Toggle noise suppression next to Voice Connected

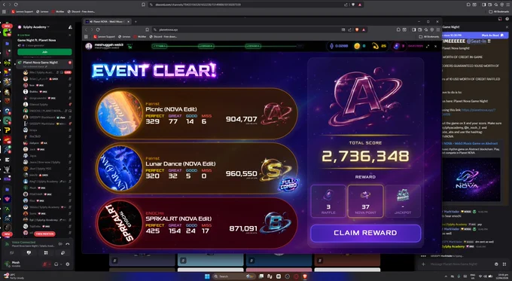60,244
